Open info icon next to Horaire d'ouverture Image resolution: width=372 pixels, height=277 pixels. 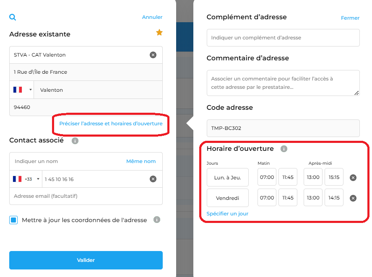(x=284, y=149)
